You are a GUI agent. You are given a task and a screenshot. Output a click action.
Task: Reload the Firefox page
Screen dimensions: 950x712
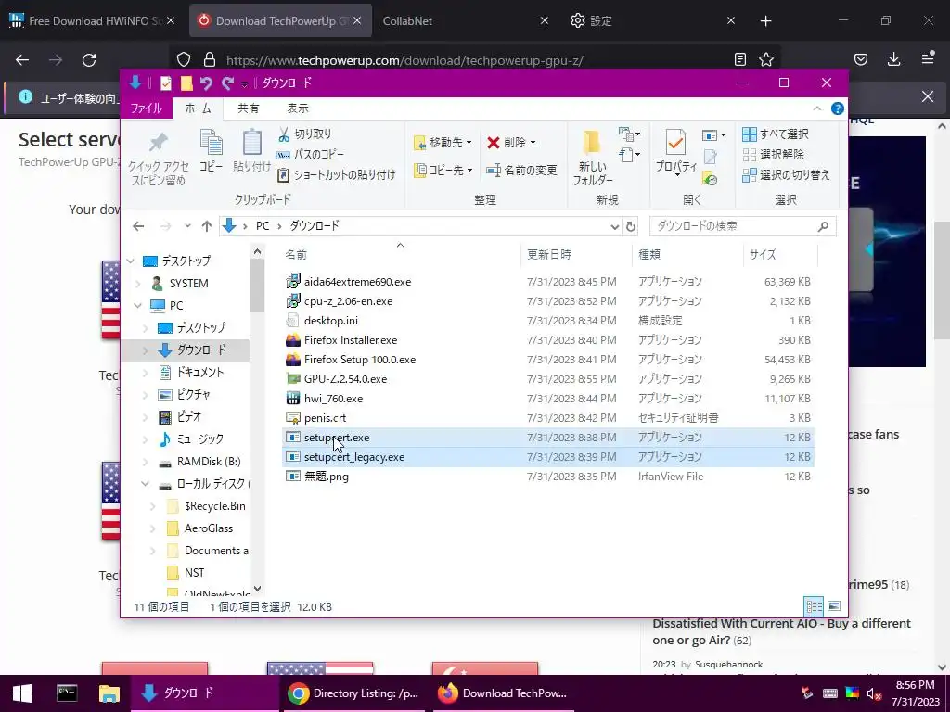pos(89,60)
